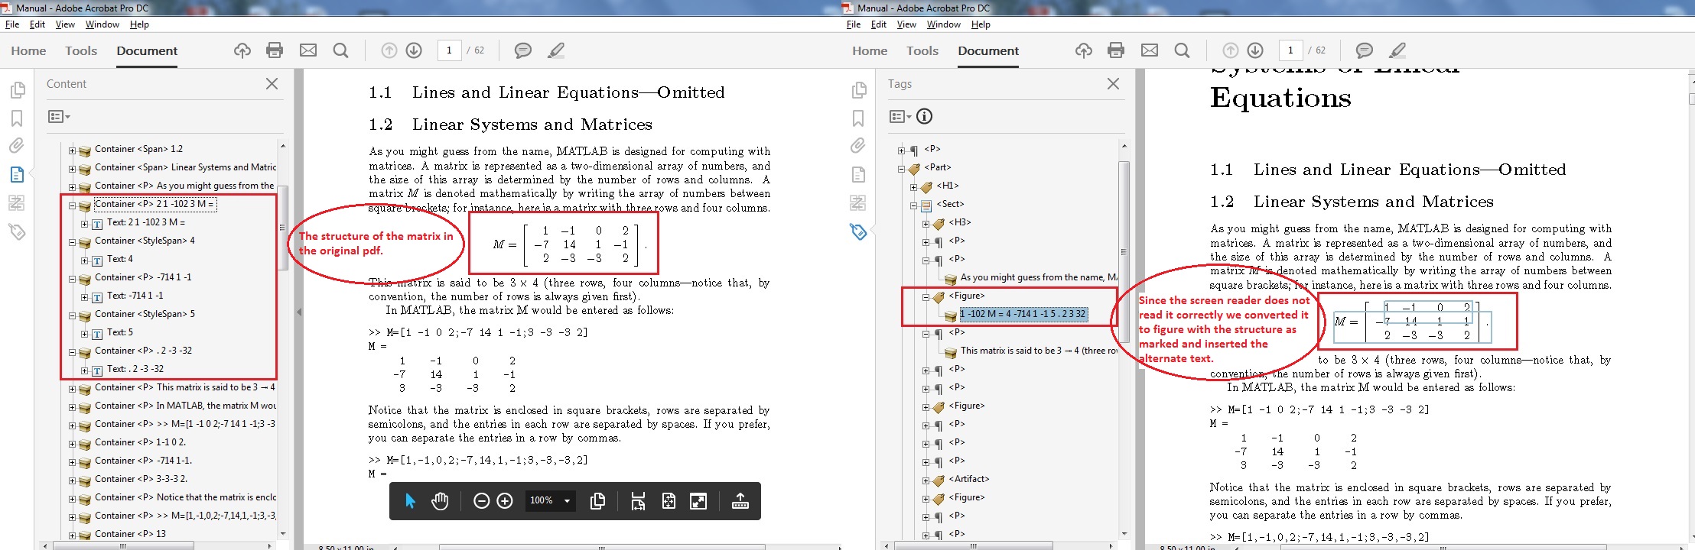Image resolution: width=1695 pixels, height=550 pixels.
Task: Open bookmarks panel in left window sidebar
Action: [x=17, y=118]
